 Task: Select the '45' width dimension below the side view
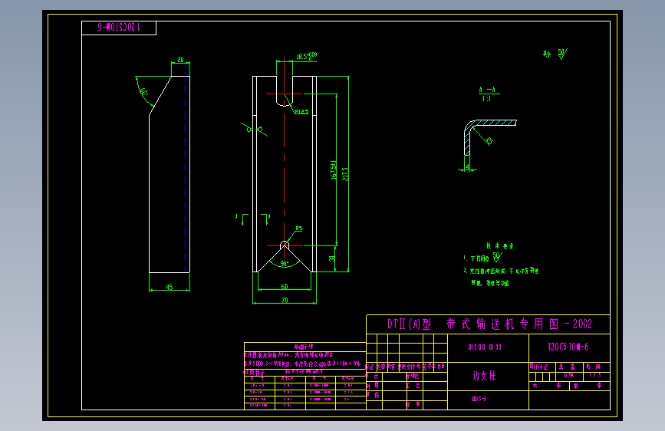click(x=170, y=287)
